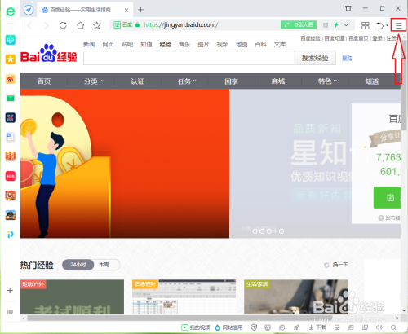Open 商城 in the gray nav bar
The image size is (408, 334).
point(278,81)
